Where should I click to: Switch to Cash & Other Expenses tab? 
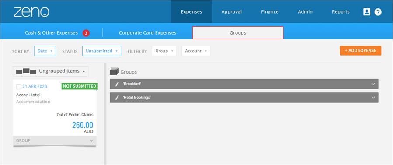click(x=52, y=33)
